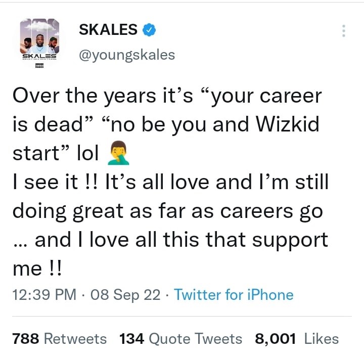Viewport: 364px width, 356px height.
Task: Click the SKALES display name
Action: [x=108, y=30]
